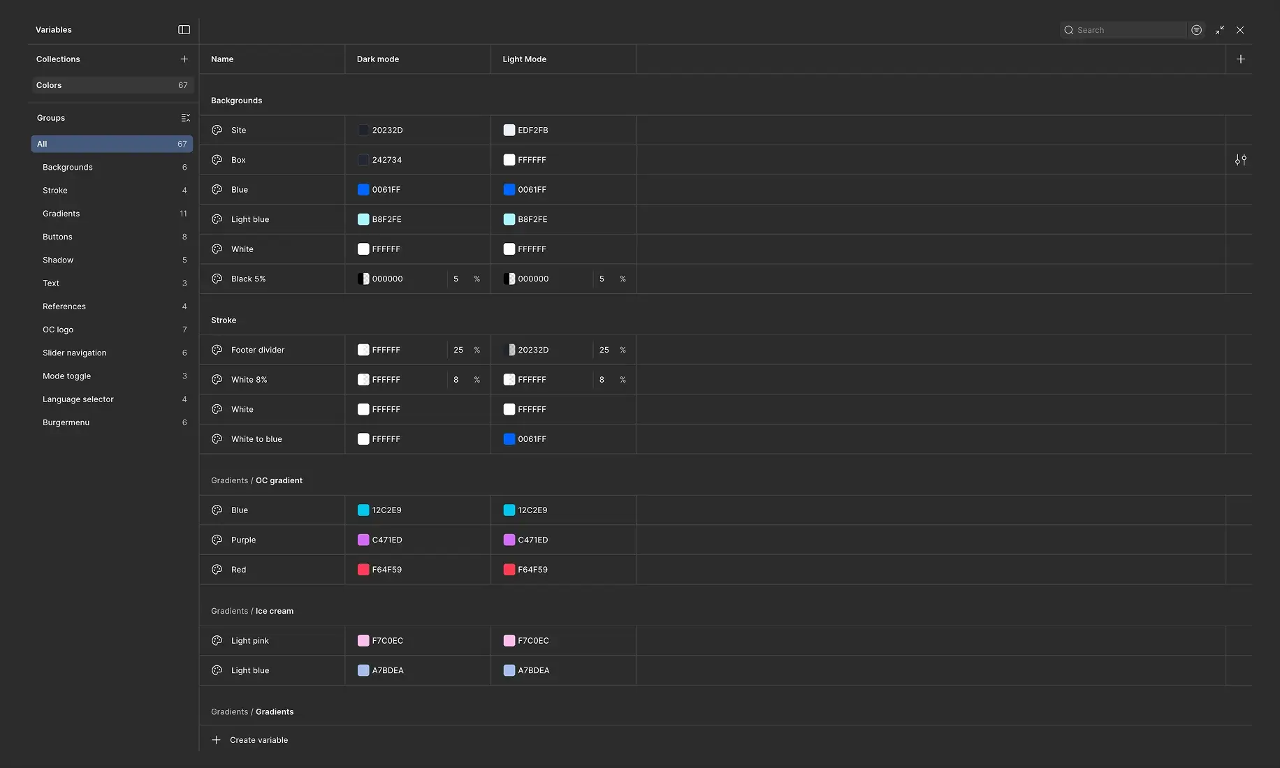The height and width of the screenshot is (768, 1280).
Task: Add a new mode column with plus
Action: click(x=1240, y=59)
